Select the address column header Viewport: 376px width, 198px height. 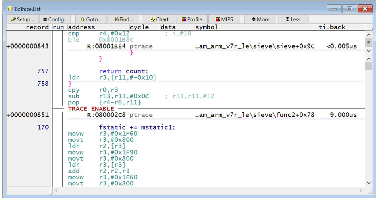coord(81,27)
